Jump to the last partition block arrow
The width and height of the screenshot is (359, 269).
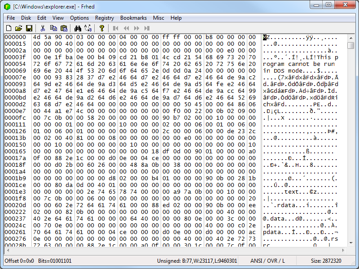pos(146,28)
